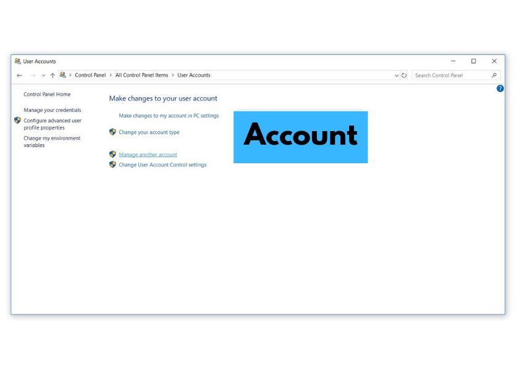This screenshot has height=371, width=520.
Task: Click the User Accounts icon in the address bar
Action: (63, 75)
